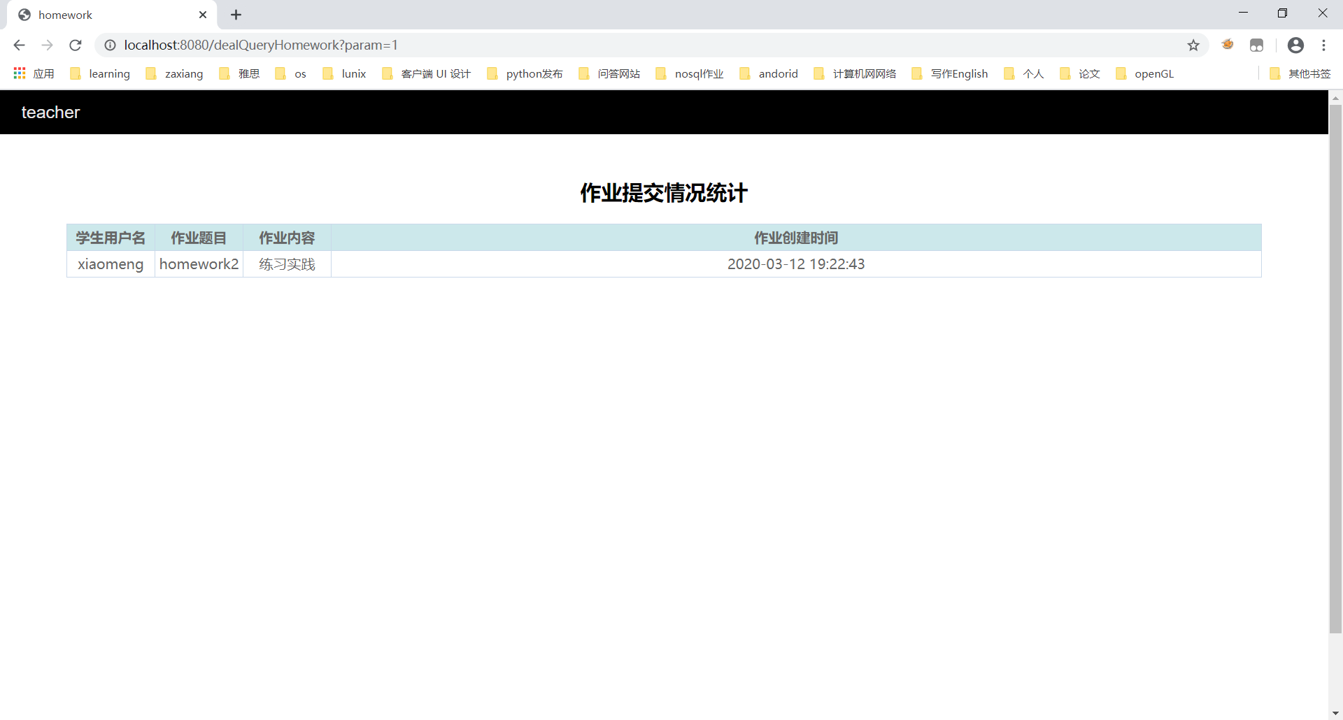Screen dimensions: 1343x720
Task: Open a new browser tab
Action: (x=236, y=15)
